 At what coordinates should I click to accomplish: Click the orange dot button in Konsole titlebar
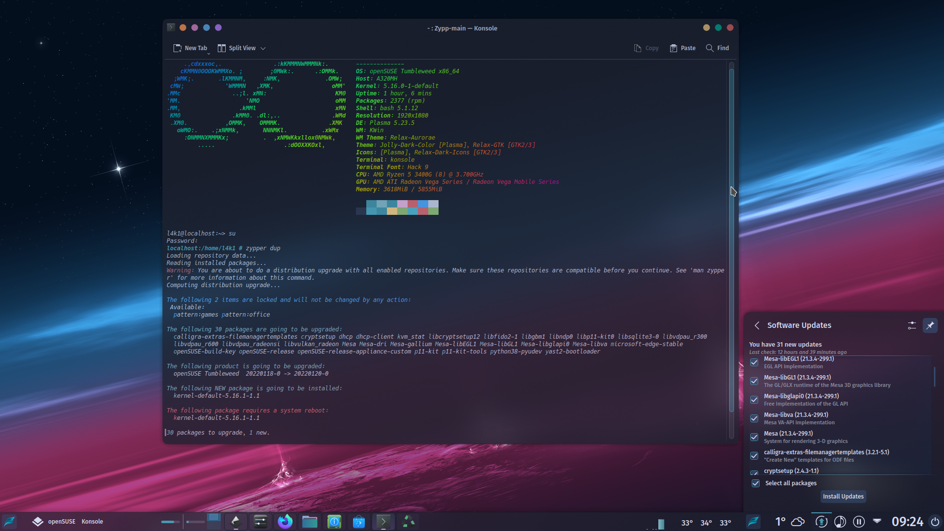(183, 28)
